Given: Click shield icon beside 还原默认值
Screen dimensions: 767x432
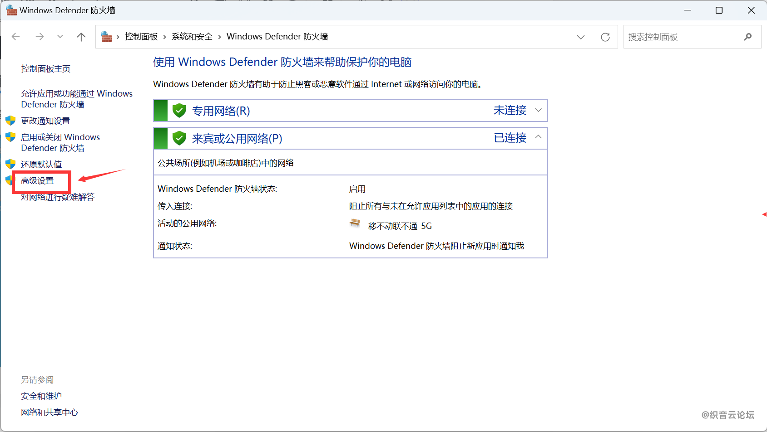Looking at the screenshot, I should [x=10, y=164].
